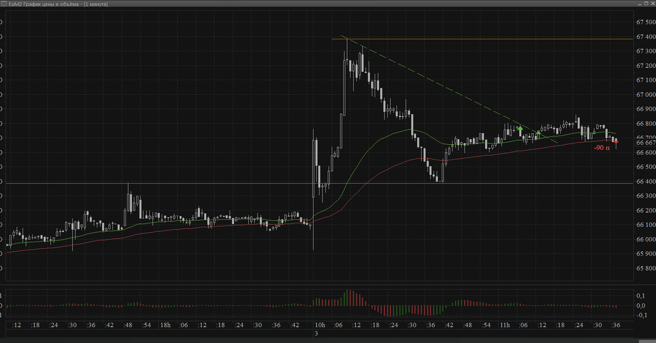Select the red -90 п profit label
656x343 pixels.
[602, 147]
